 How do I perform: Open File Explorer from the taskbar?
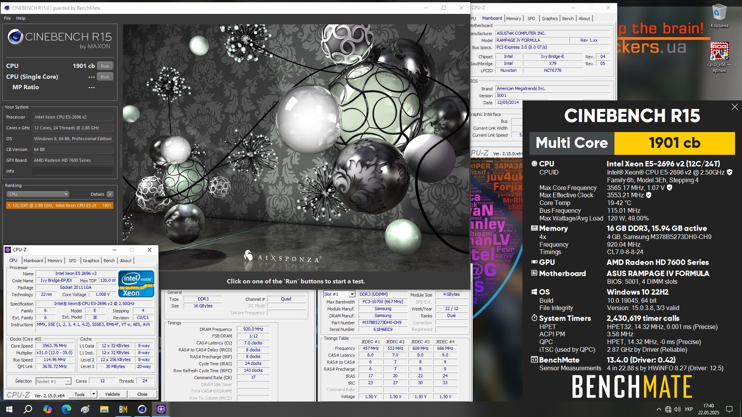tap(104, 409)
